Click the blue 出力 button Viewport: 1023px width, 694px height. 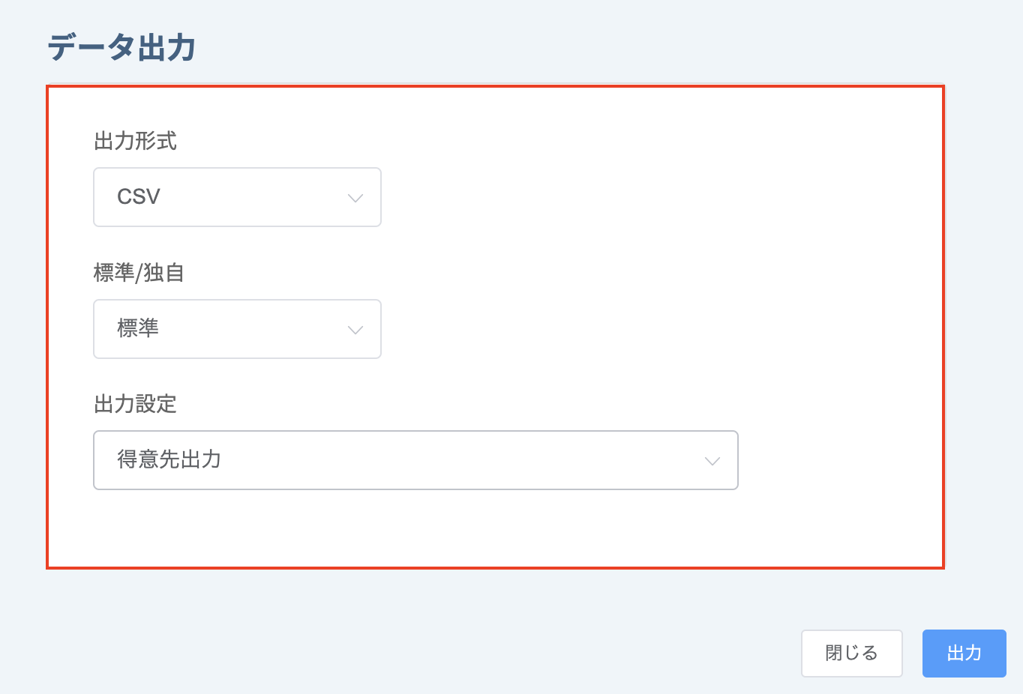[964, 654]
